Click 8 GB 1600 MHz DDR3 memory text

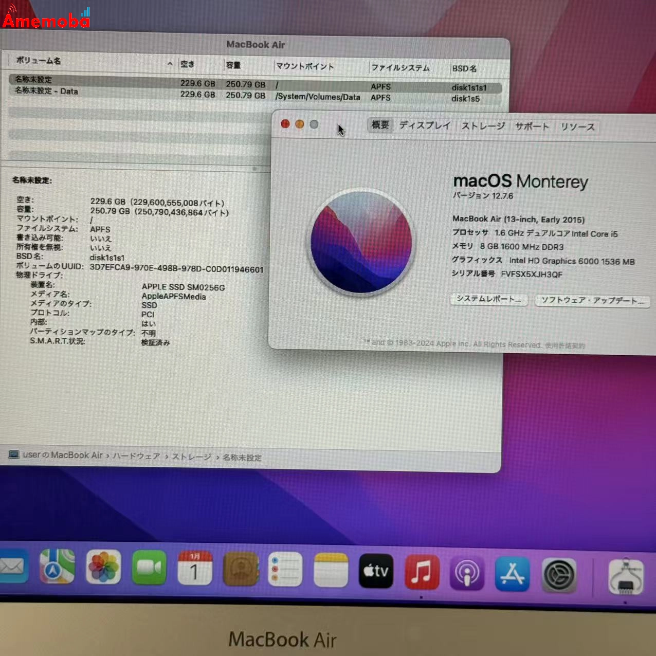coord(522,247)
